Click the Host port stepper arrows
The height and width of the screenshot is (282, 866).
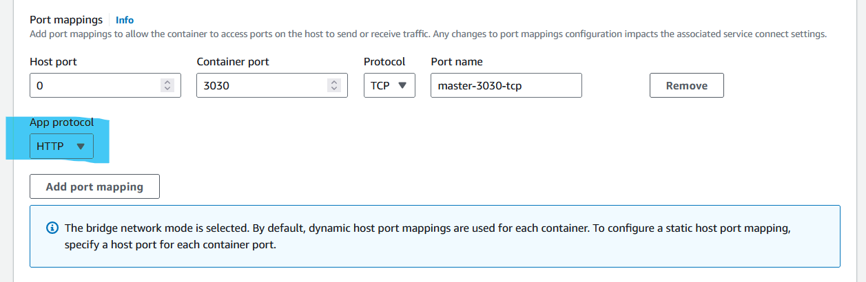tap(167, 85)
